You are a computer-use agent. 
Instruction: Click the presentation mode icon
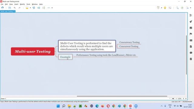(x=158, y=8)
